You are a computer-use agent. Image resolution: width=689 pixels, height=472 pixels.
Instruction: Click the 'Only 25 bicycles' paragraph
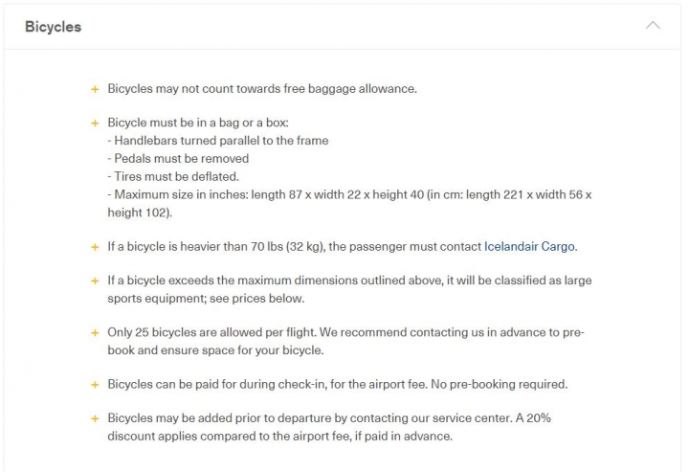point(346,341)
